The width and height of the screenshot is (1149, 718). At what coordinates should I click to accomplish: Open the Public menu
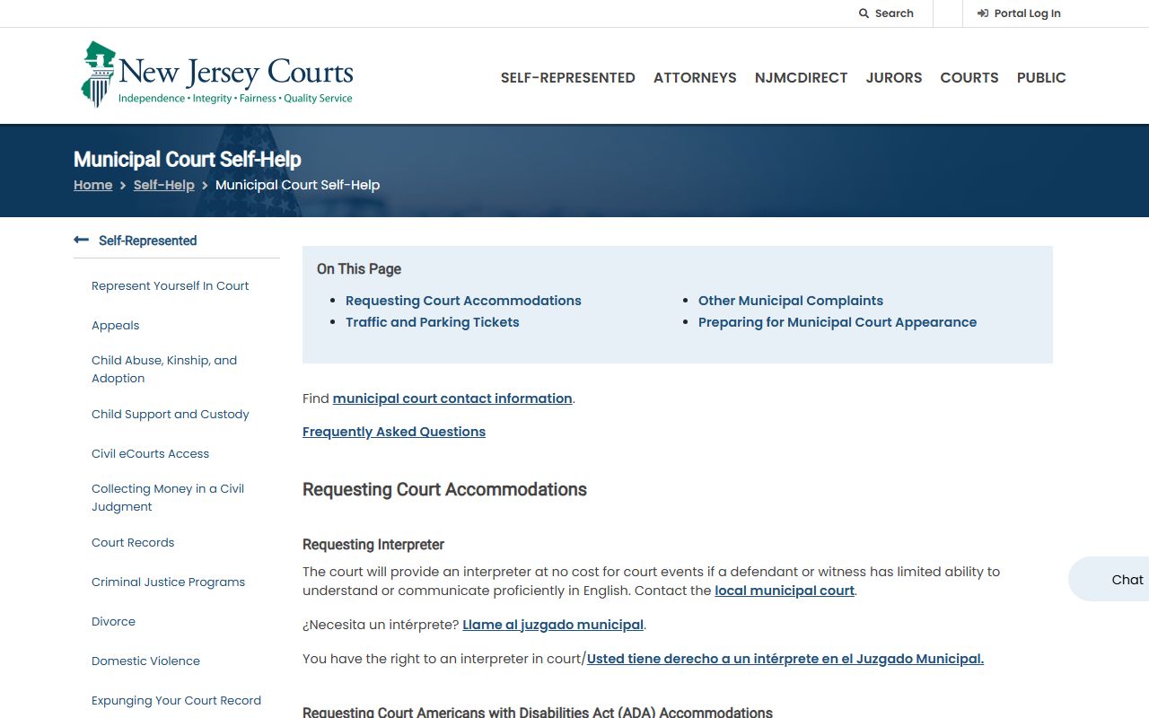click(x=1041, y=78)
